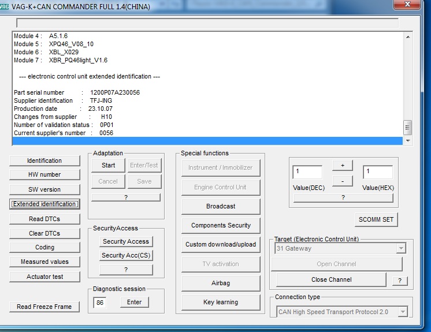Click the Identification button

pos(44,161)
